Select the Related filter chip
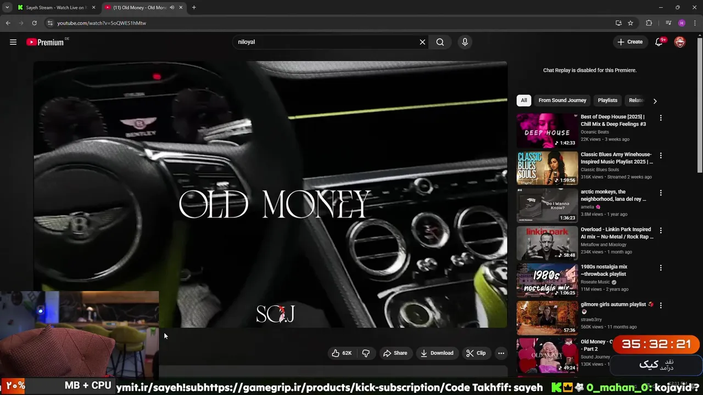Image resolution: width=703 pixels, height=395 pixels. click(x=636, y=100)
